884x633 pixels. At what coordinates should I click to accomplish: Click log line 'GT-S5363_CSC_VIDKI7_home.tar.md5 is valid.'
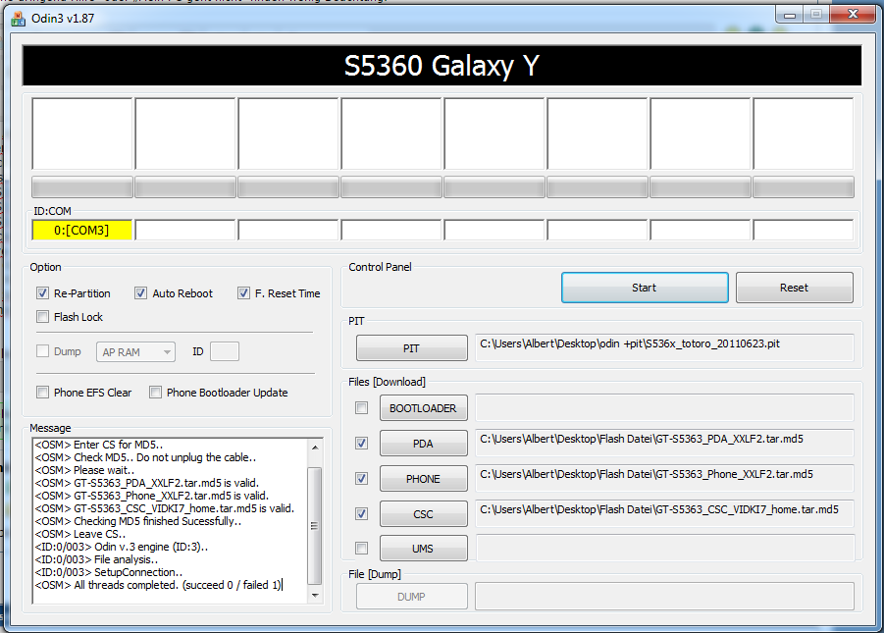tap(165, 508)
